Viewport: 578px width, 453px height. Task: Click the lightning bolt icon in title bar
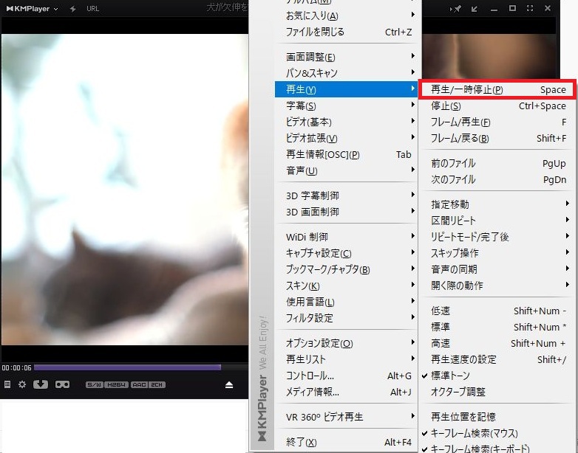tap(72, 9)
